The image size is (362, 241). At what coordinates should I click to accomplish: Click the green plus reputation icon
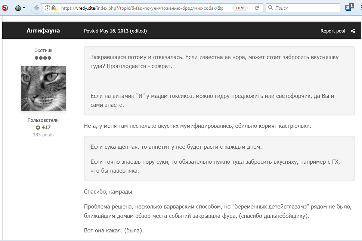pos(38,127)
